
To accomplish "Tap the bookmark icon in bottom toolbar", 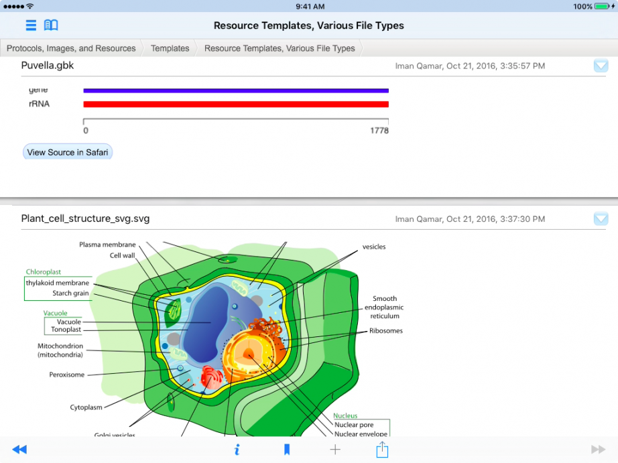I will pos(287,450).
